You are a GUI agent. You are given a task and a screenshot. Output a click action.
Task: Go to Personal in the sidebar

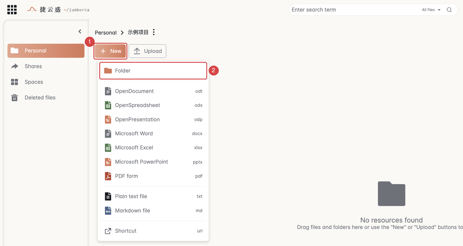46,51
